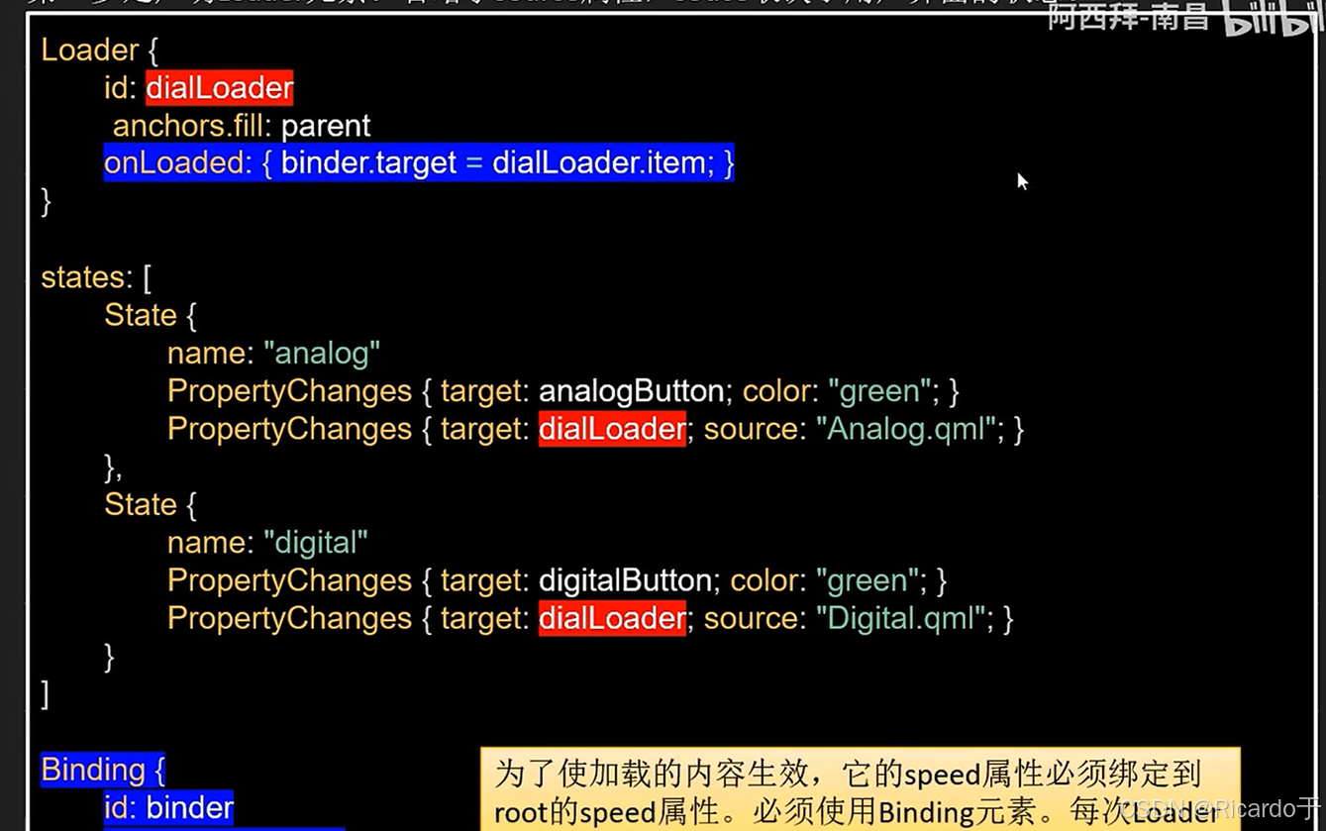Click the "Loader {" opening line
This screenshot has width=1326, height=831.
[99, 51]
